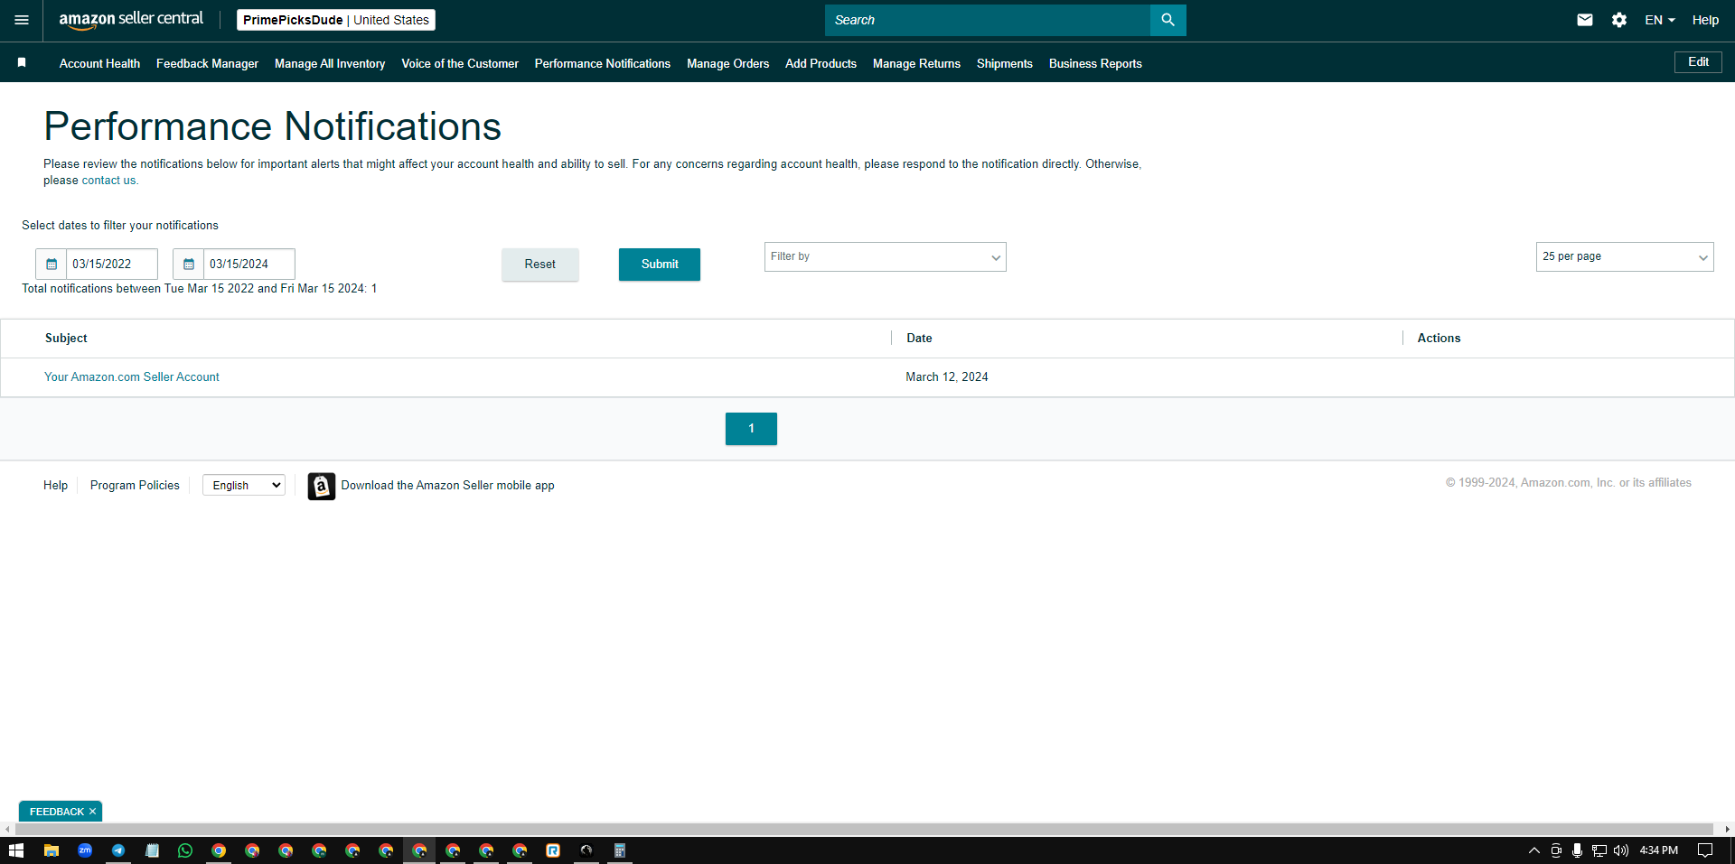The height and width of the screenshot is (864, 1735).
Task: Open Notepad from the taskbar
Action: pos(152,850)
